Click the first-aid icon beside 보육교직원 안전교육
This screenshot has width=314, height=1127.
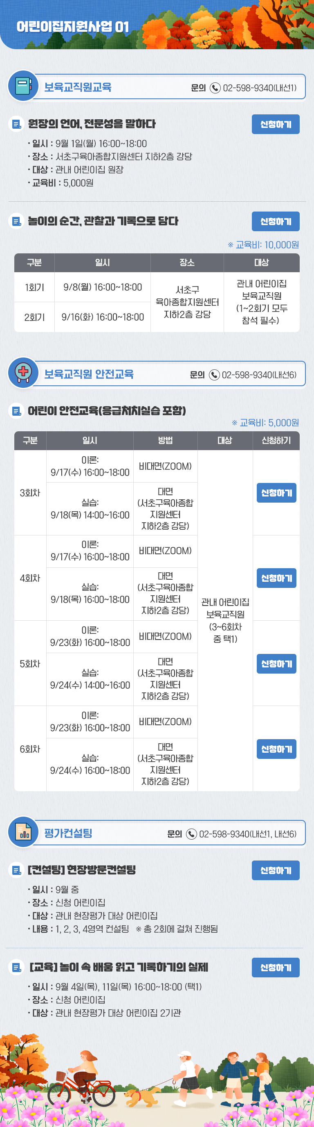click(x=23, y=372)
